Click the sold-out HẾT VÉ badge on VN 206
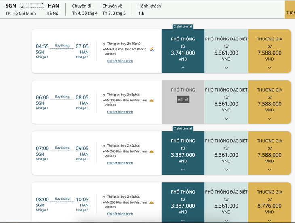The height and width of the screenshot is (223, 295). point(183,100)
